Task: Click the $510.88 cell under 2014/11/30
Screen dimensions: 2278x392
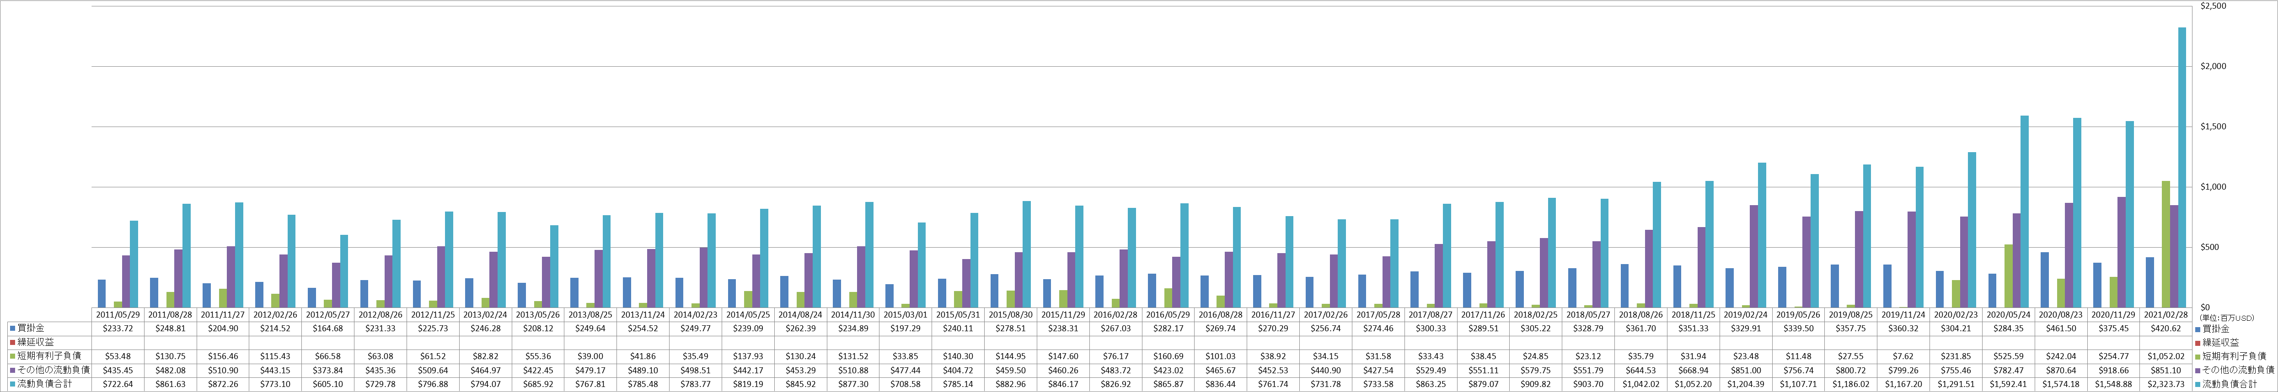Action: (x=854, y=370)
